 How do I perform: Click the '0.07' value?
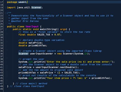click(x=57, y=35)
